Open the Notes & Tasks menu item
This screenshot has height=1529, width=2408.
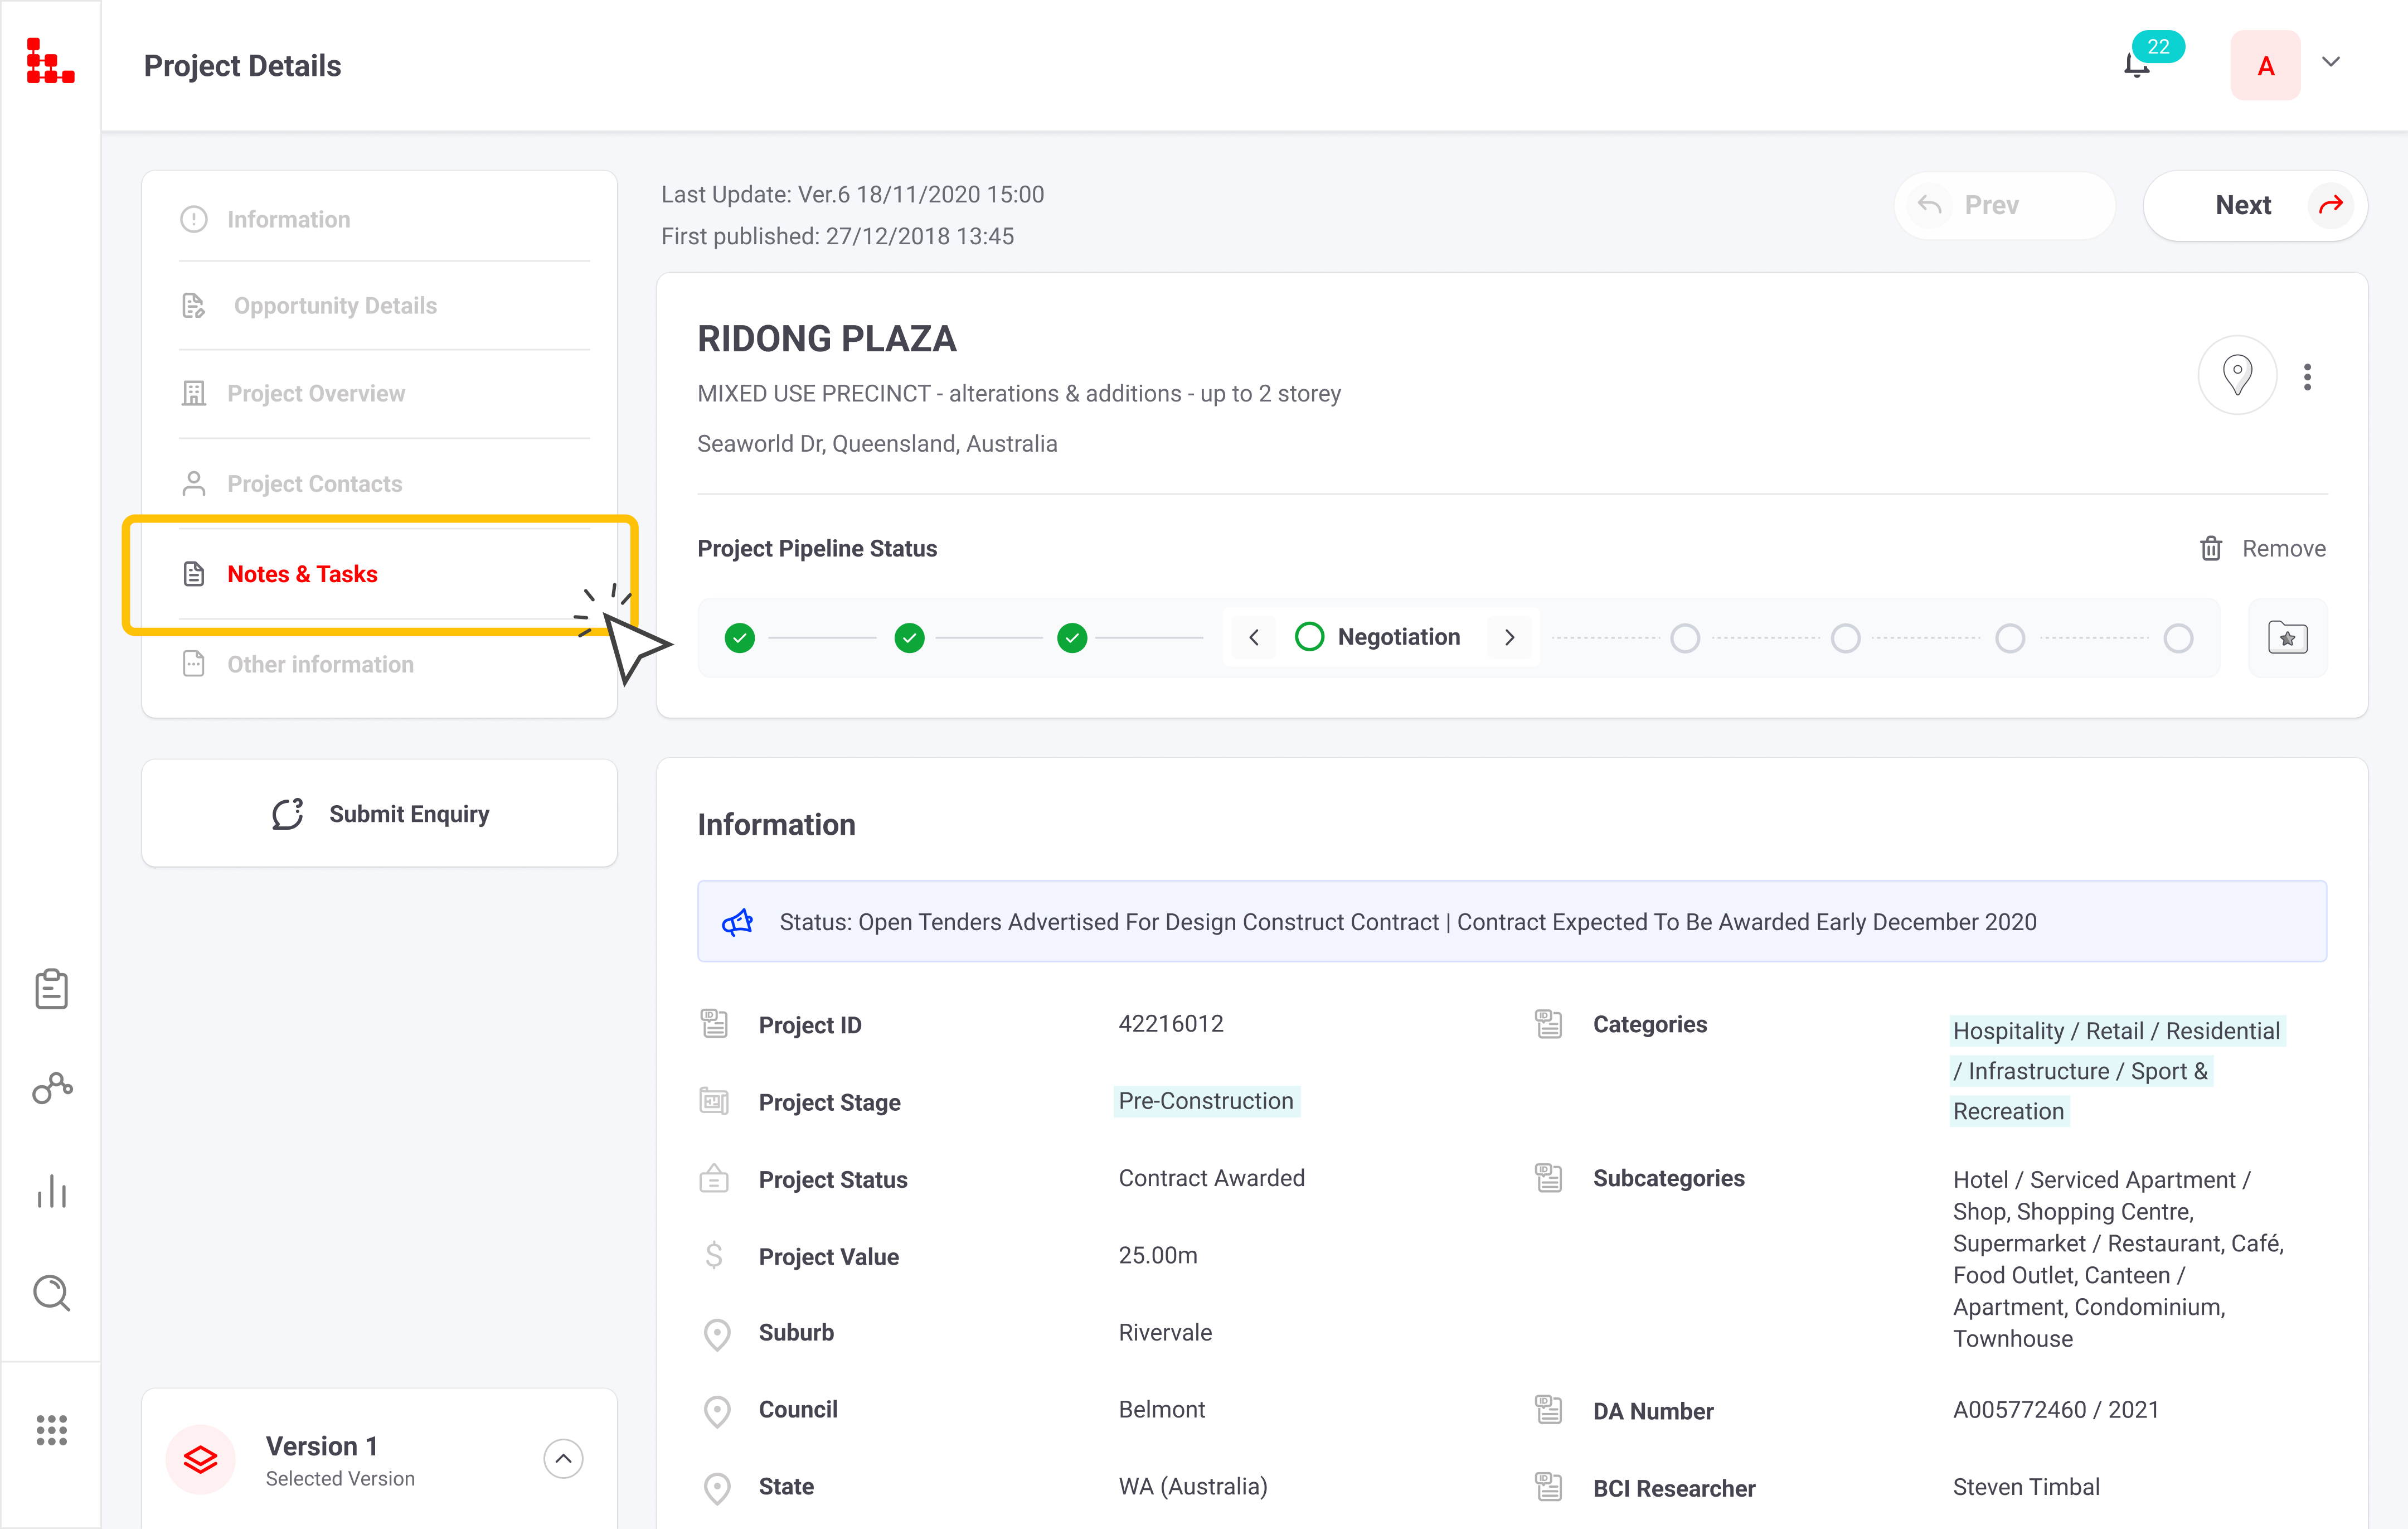click(x=302, y=573)
